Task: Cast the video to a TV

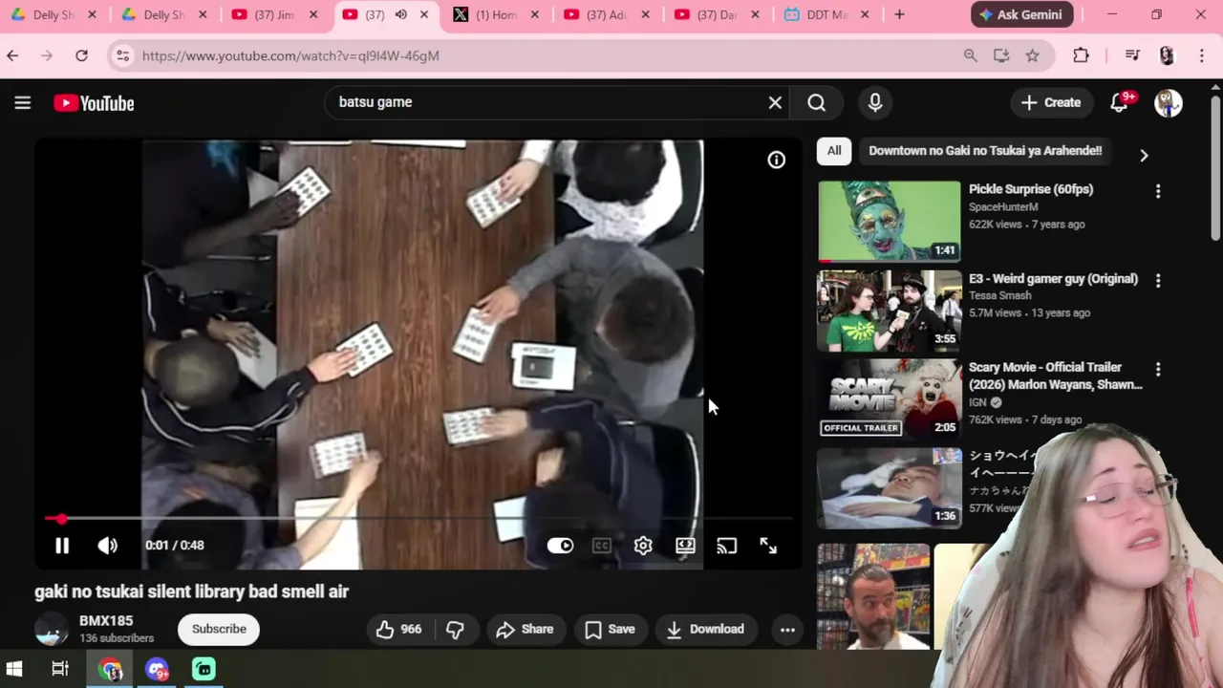Action: tap(726, 546)
